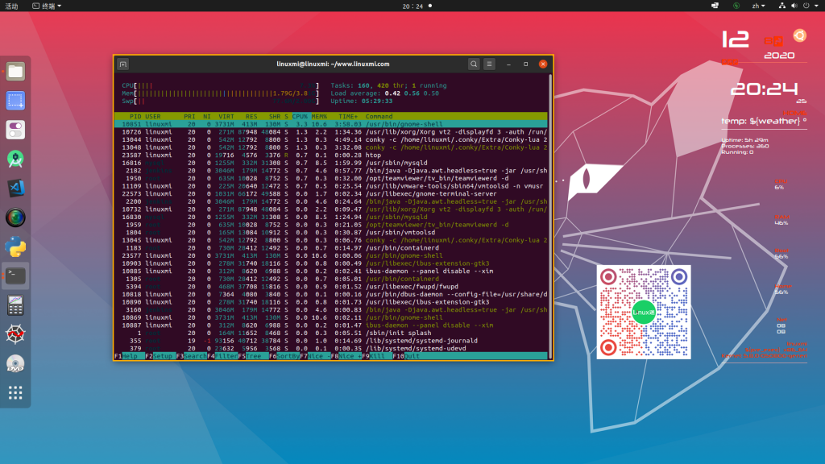The width and height of the screenshot is (825, 464).
Task: Open the 终端 app menu in top bar
Action: [47, 6]
